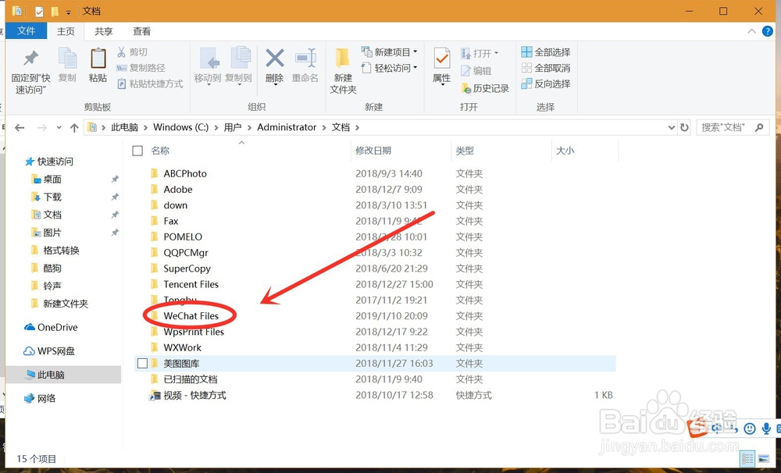Click Select all in ribbon
This screenshot has width=781, height=473.
[546, 52]
